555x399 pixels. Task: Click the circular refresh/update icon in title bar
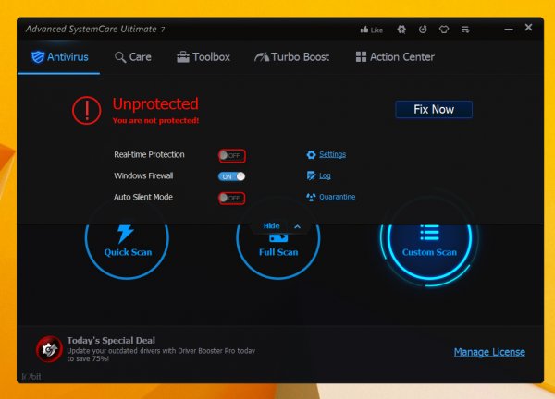tap(423, 30)
